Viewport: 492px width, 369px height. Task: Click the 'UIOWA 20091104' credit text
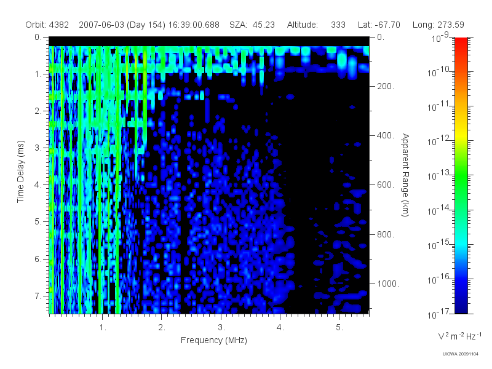click(460, 354)
